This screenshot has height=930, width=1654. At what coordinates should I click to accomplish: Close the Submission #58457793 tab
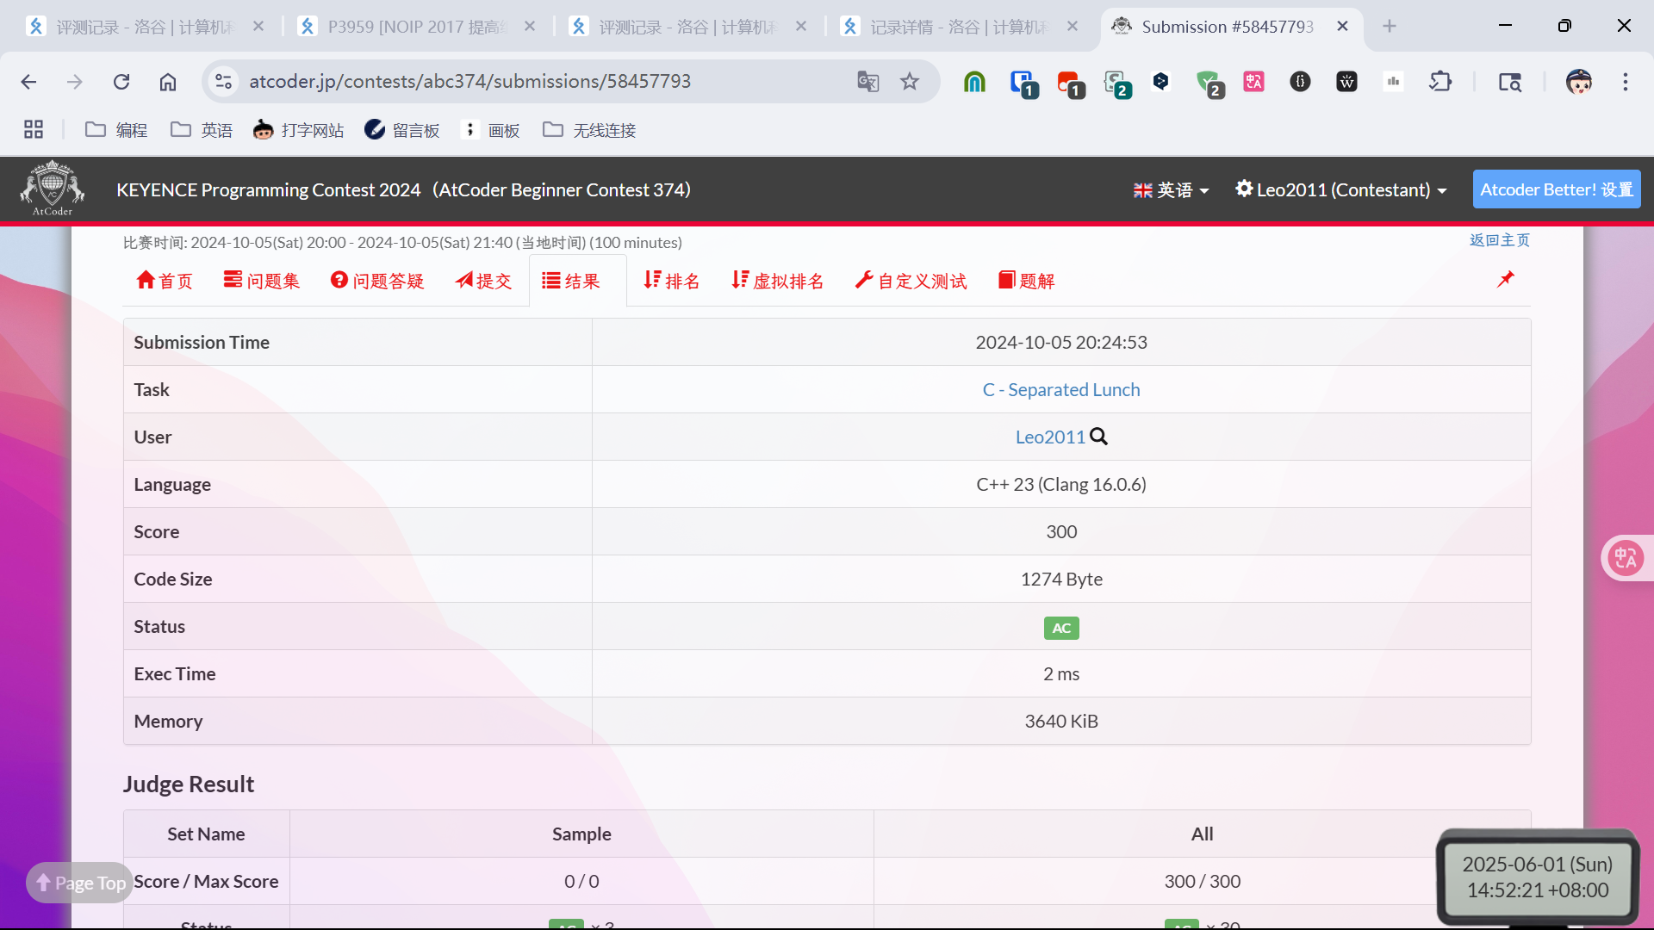click(1342, 27)
